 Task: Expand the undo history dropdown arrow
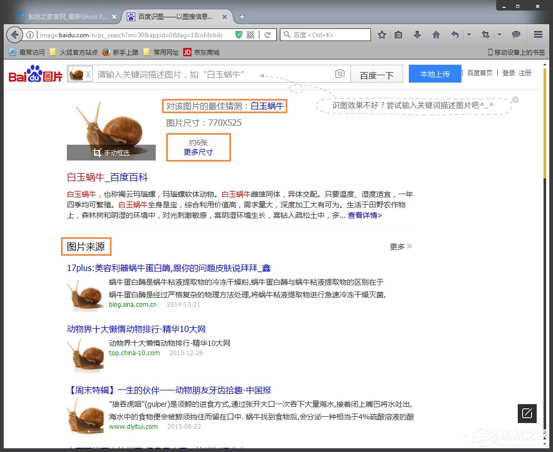469,34
